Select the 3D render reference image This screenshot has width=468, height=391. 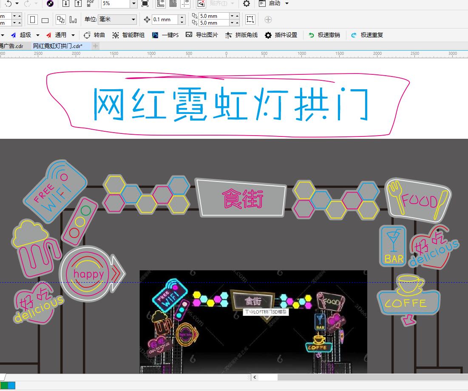coord(253,322)
